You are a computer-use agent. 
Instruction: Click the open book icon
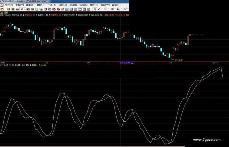tap(45, 9)
